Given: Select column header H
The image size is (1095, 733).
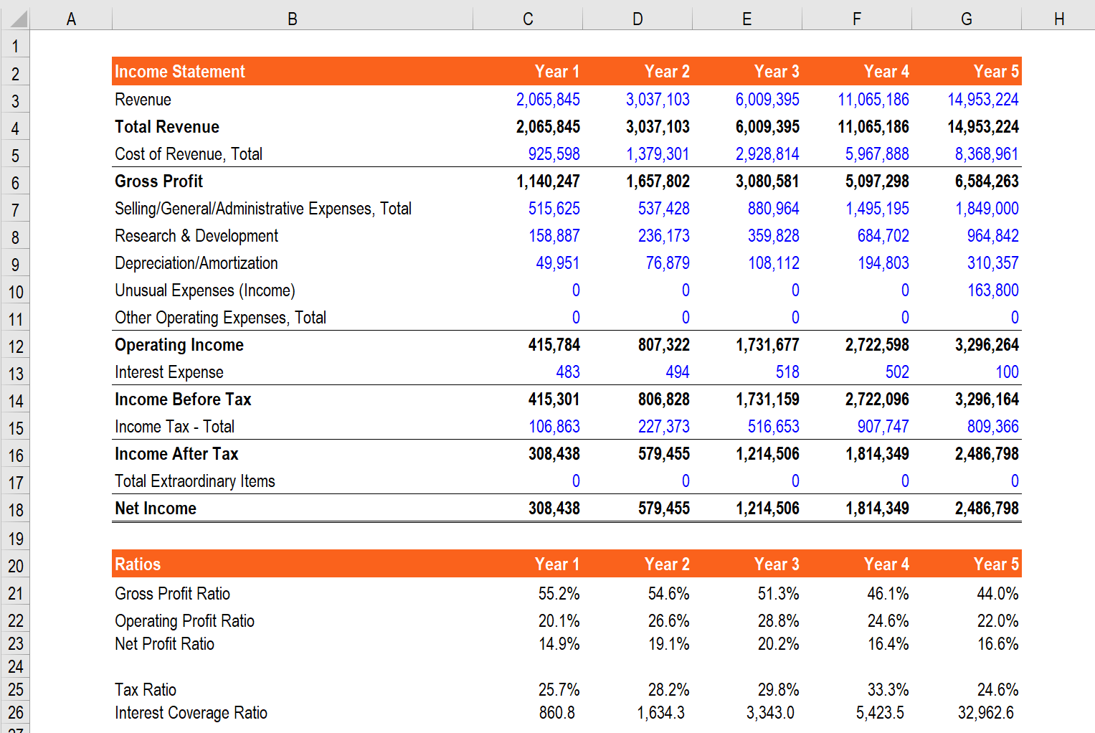Looking at the screenshot, I should coord(1059,18).
